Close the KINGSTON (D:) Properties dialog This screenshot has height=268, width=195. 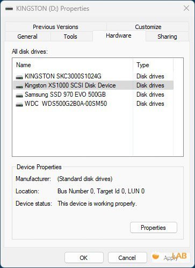[186, 8]
